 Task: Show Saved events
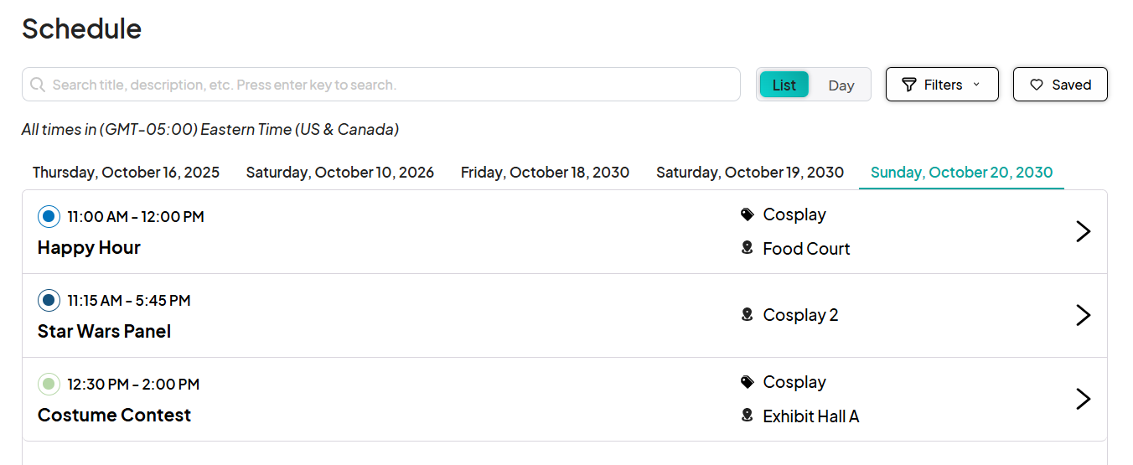click(x=1060, y=85)
